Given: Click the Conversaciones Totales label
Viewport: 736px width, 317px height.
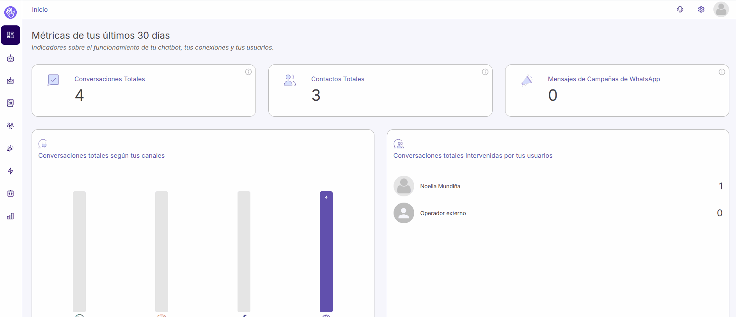Looking at the screenshot, I should pos(110,79).
